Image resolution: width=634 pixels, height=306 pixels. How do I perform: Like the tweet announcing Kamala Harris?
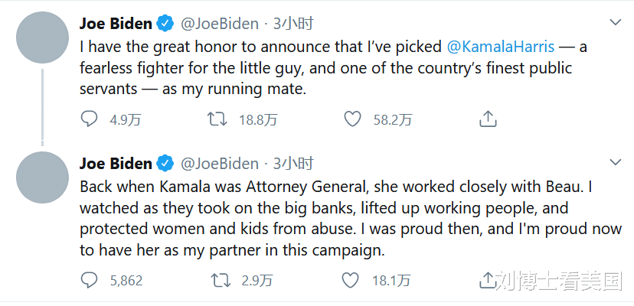pos(351,119)
